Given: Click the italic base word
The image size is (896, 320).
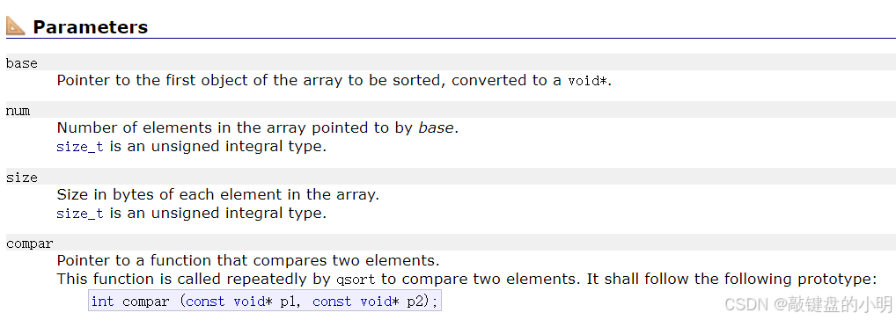Looking at the screenshot, I should click(437, 127).
